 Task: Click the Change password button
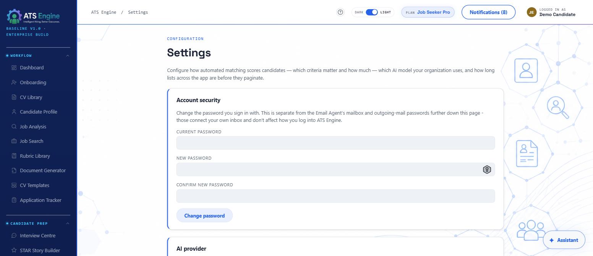(x=204, y=216)
